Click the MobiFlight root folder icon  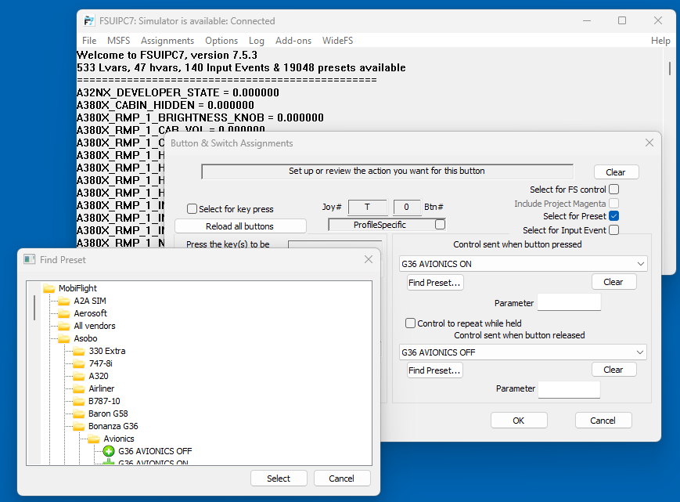49,288
